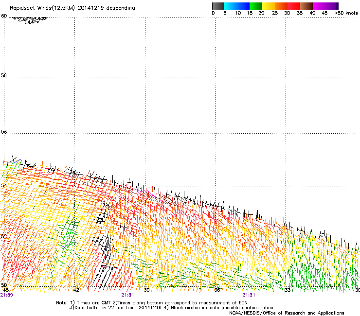Click the coastline outline near 60N

(28, 19)
